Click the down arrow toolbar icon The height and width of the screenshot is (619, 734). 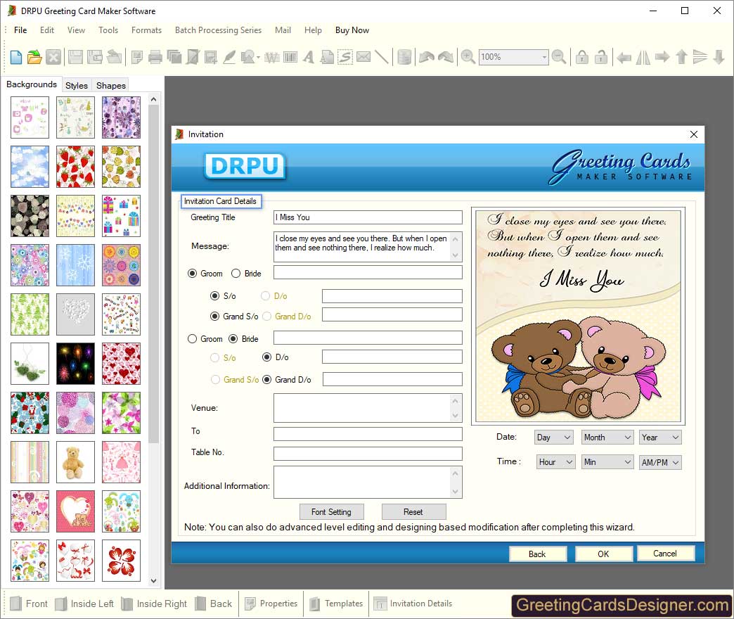pos(719,57)
